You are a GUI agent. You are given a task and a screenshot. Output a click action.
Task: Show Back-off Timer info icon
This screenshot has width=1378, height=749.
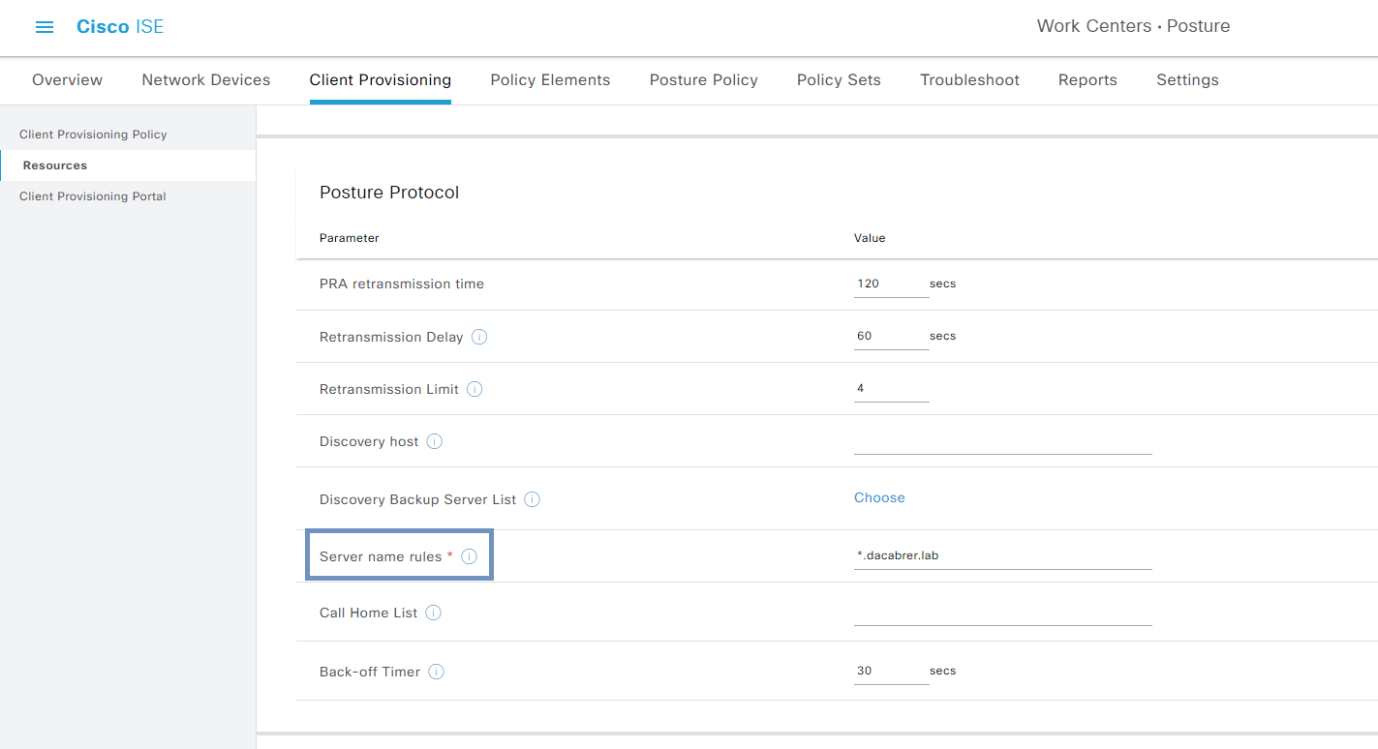click(x=437, y=672)
